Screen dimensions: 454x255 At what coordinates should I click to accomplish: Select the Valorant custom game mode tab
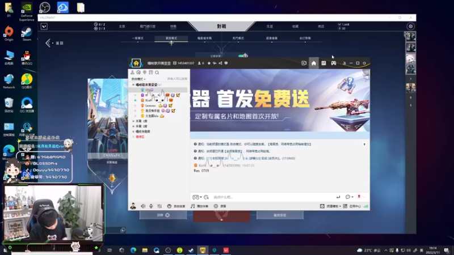305,38
